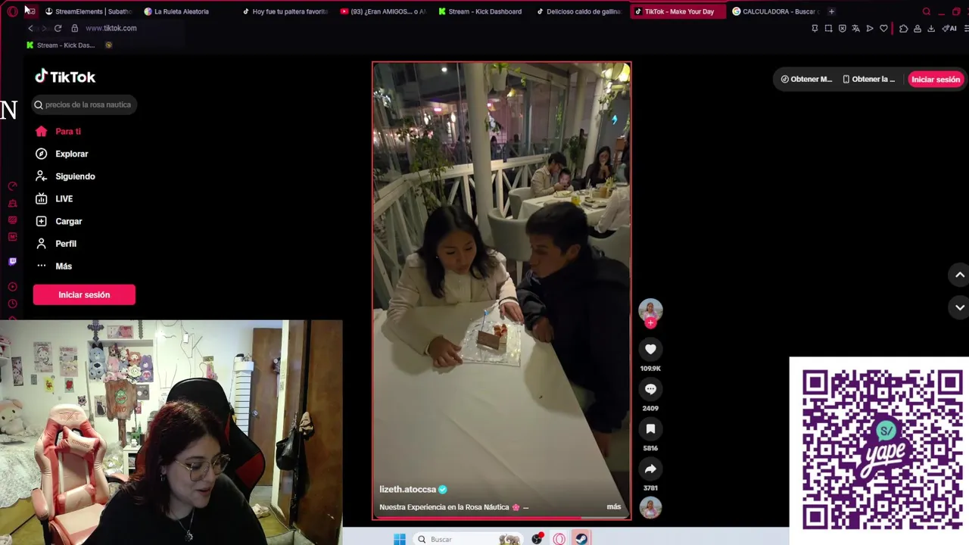The height and width of the screenshot is (545, 969).
Task: Go back in browser history
Action: point(30,28)
